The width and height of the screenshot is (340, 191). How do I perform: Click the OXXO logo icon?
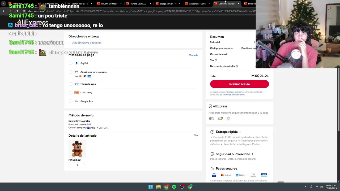coord(76,93)
